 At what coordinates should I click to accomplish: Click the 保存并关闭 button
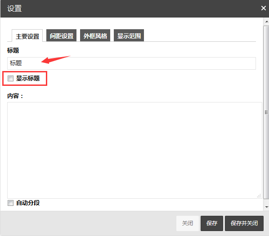tap(244, 223)
